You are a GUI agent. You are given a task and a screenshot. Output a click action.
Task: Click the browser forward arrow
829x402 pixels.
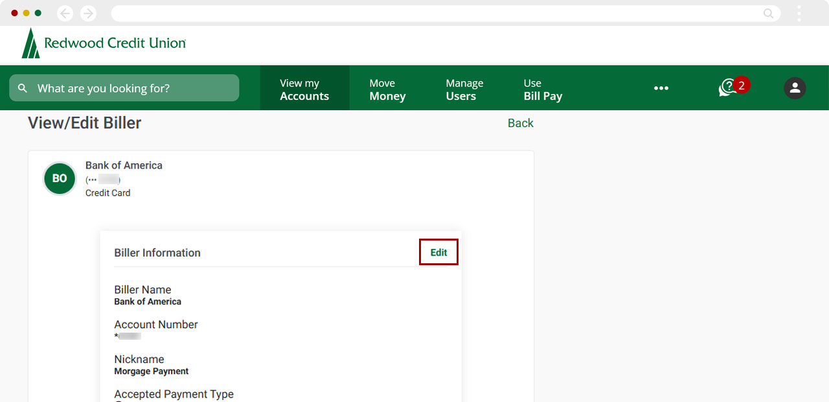pyautogui.click(x=88, y=13)
